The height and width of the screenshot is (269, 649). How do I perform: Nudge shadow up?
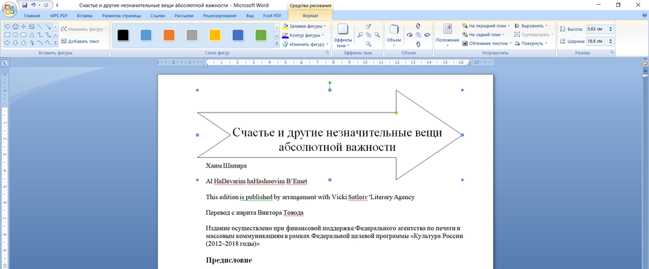tap(368, 26)
